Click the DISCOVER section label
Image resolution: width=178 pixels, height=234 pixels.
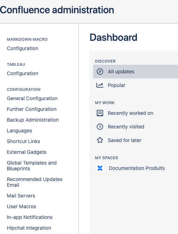(x=105, y=61)
